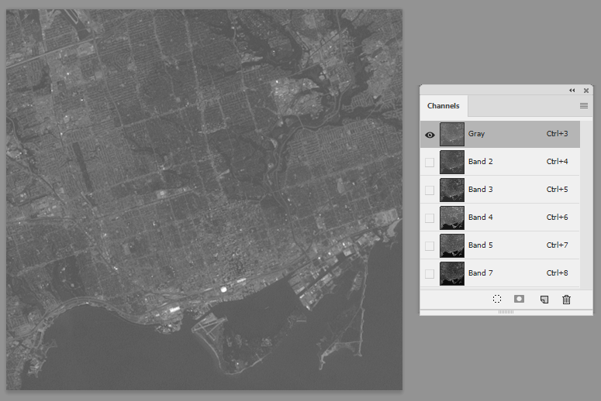Select the Band 2 channel row
601x401 pixels.
(500, 162)
